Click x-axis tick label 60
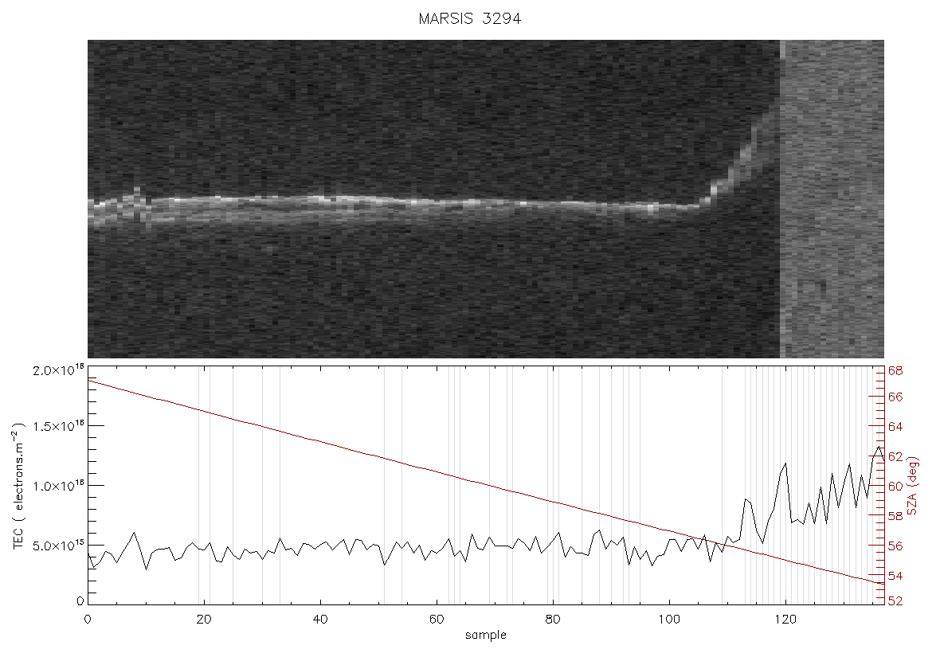 (x=437, y=619)
